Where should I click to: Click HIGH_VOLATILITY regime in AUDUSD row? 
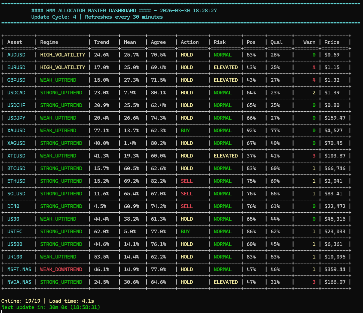tap(62, 55)
